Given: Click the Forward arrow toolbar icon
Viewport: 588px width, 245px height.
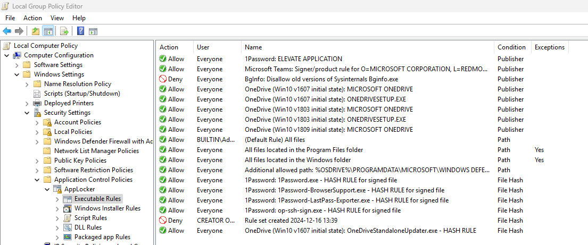Looking at the screenshot, I should point(19,31).
